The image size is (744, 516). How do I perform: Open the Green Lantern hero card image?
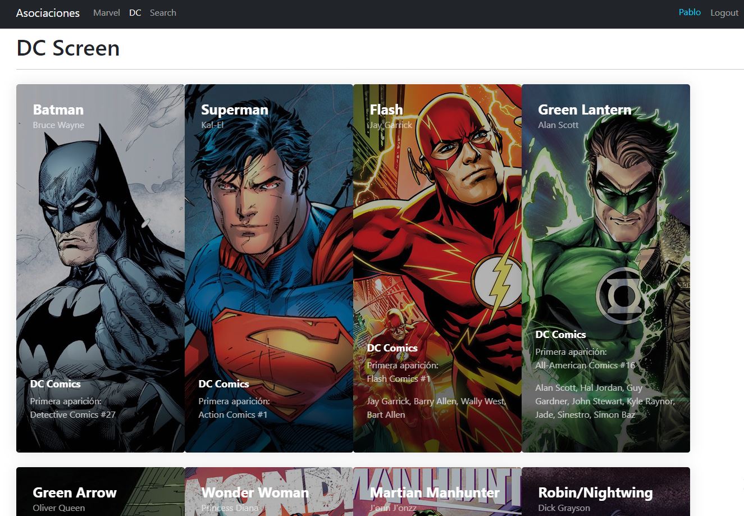606,268
